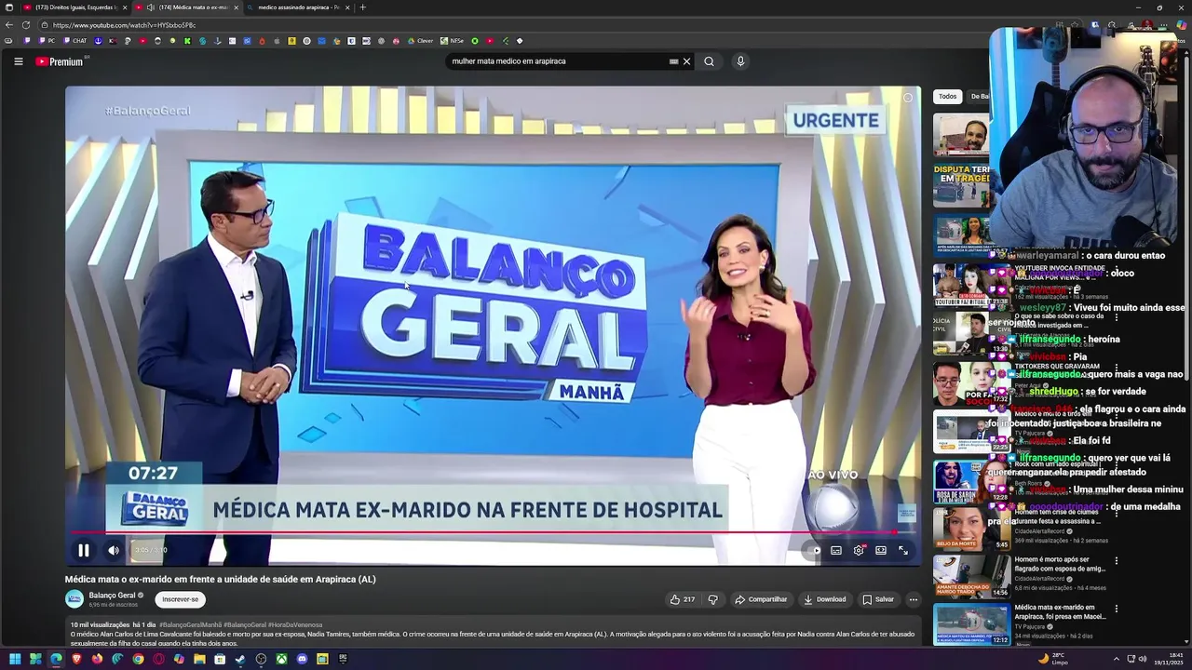Screen dimensions: 1192x670
Task: Open options for 'Médica mata ex-marido em Arapiraca' video
Action: pyautogui.click(x=1116, y=610)
